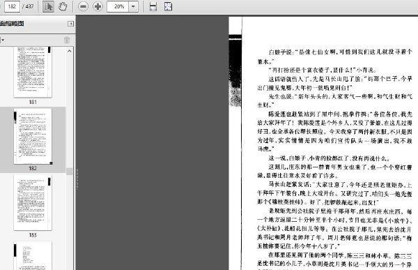
Task: Open the thumbnails panel options dropdown
Action: [2, 40]
